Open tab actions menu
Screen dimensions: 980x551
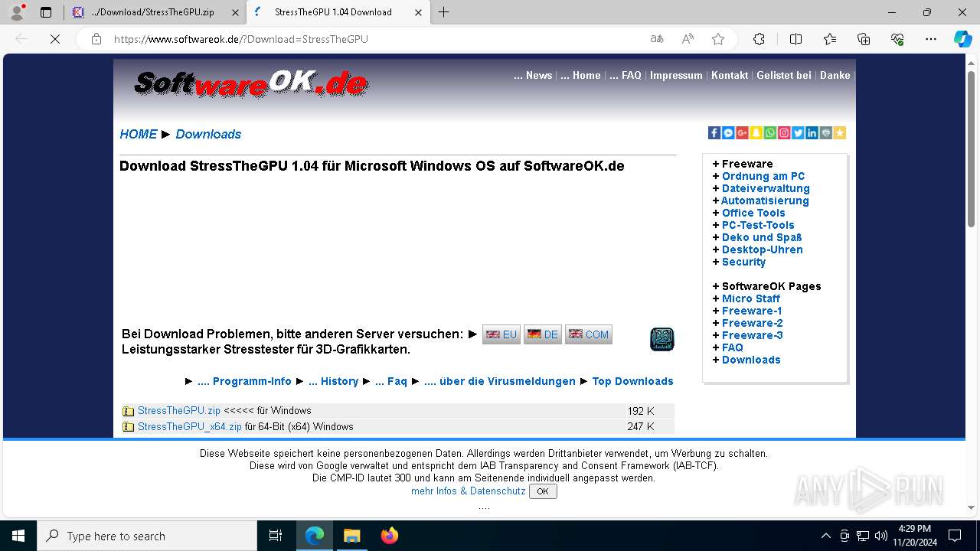(x=46, y=12)
